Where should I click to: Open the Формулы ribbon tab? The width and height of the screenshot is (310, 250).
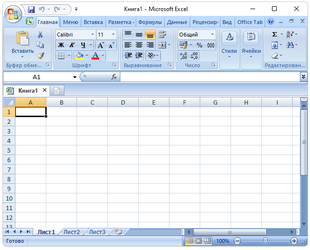click(150, 22)
